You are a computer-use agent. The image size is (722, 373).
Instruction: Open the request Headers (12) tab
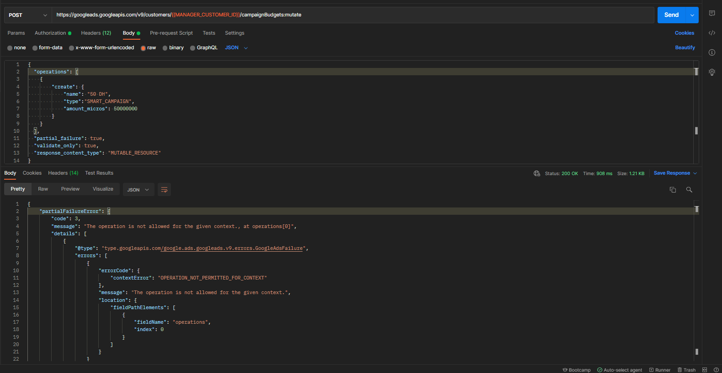coord(96,33)
